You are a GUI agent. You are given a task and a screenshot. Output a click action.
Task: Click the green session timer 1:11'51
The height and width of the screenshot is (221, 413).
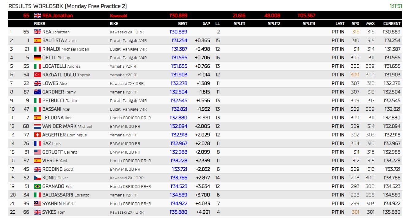(396, 6)
